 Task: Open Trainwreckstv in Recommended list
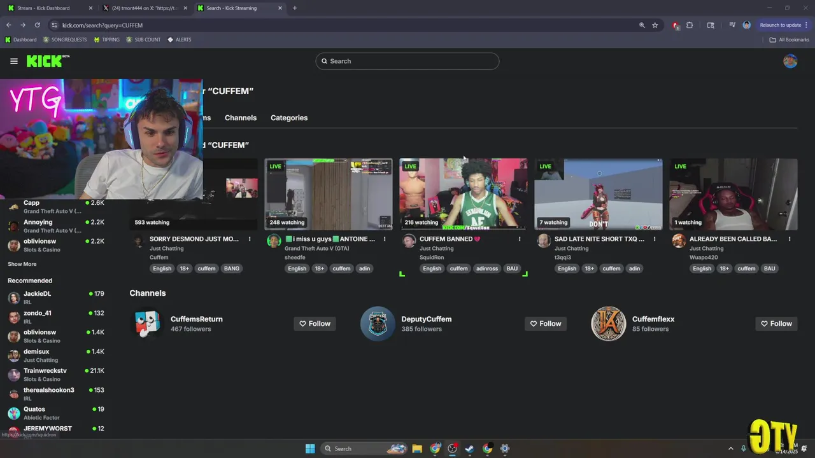coord(56,375)
